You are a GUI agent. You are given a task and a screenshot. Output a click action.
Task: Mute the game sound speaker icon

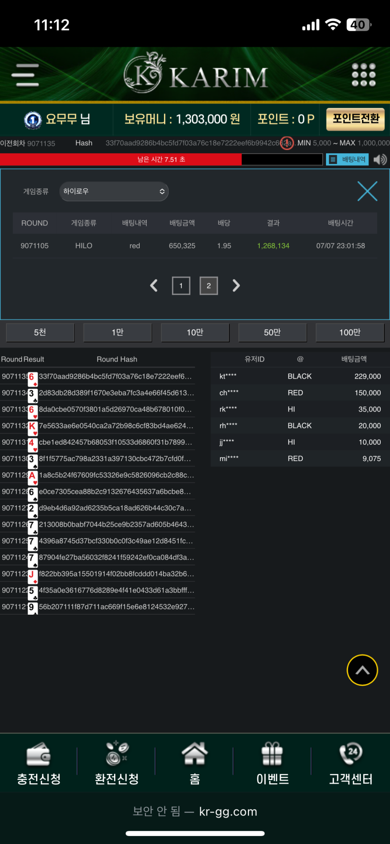(380, 160)
